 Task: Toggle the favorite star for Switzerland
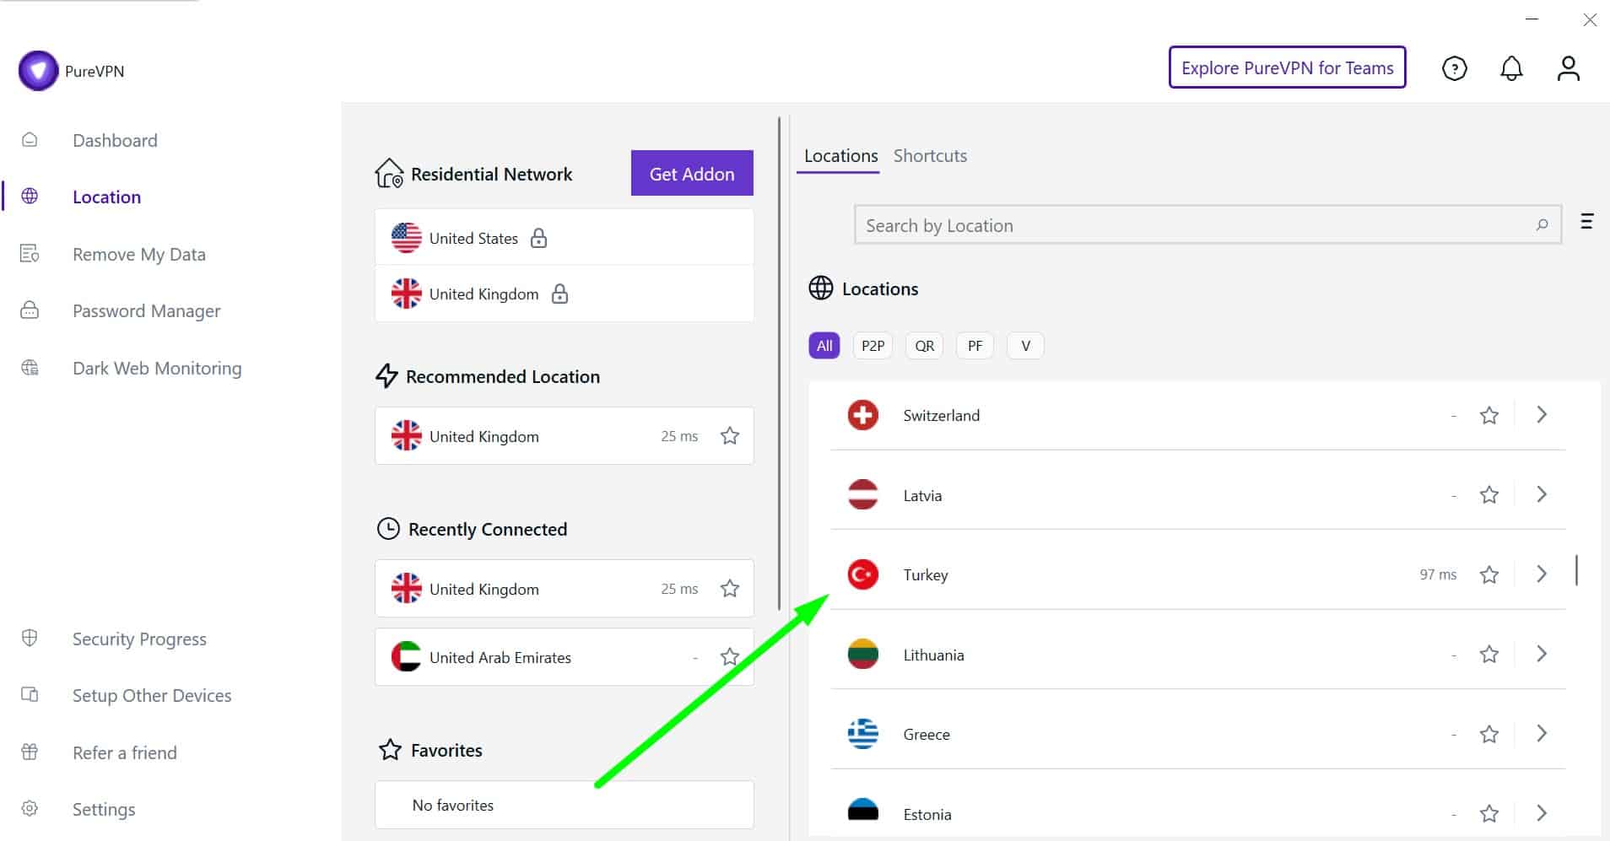[1489, 415]
